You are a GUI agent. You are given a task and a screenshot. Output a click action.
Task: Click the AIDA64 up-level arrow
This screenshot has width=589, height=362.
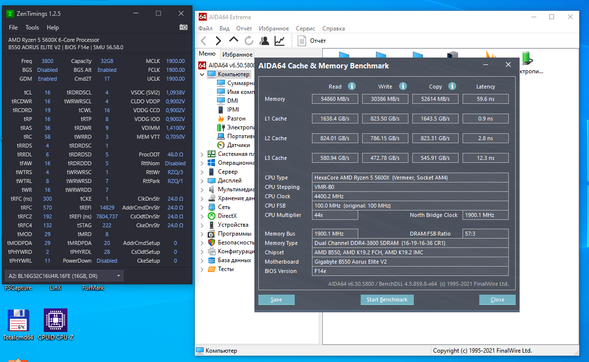[x=234, y=40]
